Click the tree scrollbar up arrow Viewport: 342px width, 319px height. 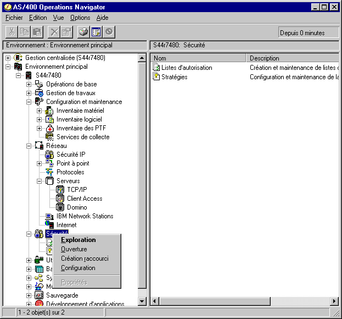pyautogui.click(x=142, y=58)
